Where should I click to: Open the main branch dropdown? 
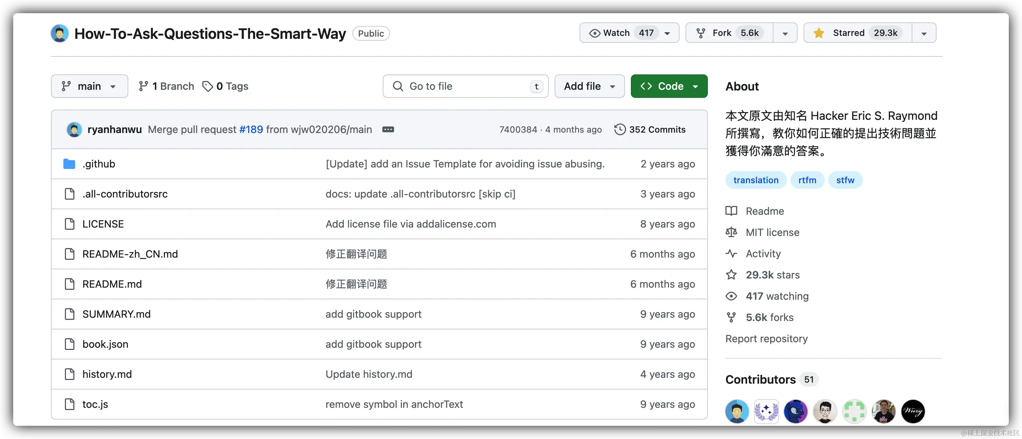89,86
